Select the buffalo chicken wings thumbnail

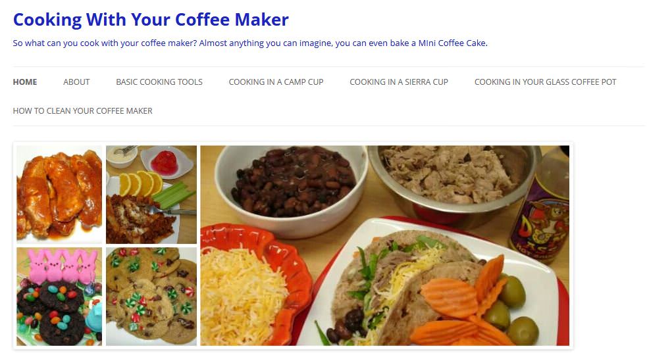click(59, 195)
